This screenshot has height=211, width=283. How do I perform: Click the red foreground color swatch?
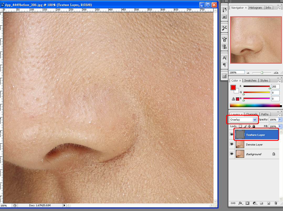coord(233,87)
